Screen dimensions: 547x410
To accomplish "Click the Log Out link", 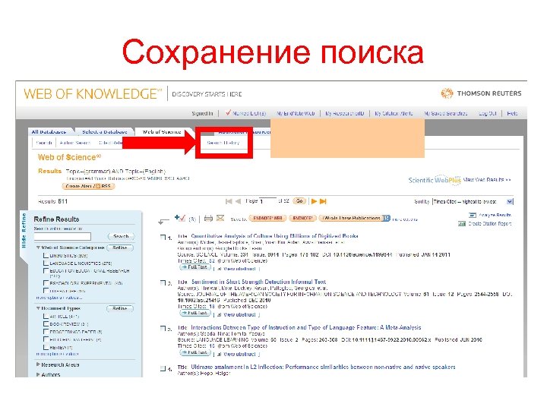I will pos(487,113).
